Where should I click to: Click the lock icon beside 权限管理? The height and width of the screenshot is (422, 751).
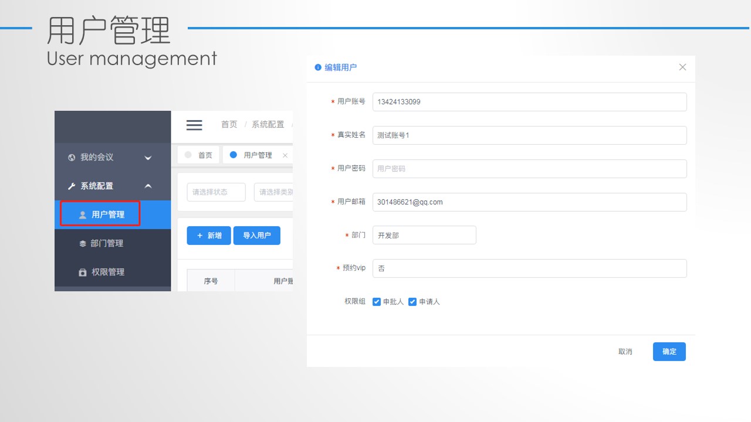click(x=83, y=273)
